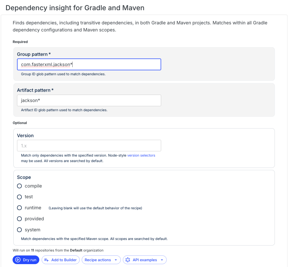Click the Dry run play icon
289x267 pixels.
tap(18, 260)
